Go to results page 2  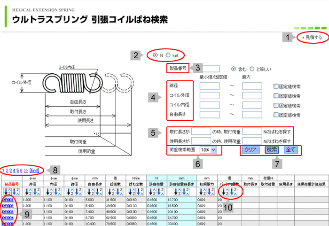(7, 171)
